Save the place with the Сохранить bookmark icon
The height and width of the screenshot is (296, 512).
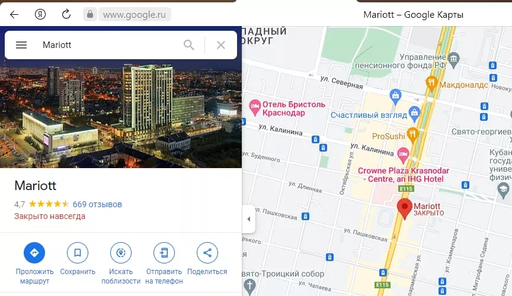pos(78,253)
